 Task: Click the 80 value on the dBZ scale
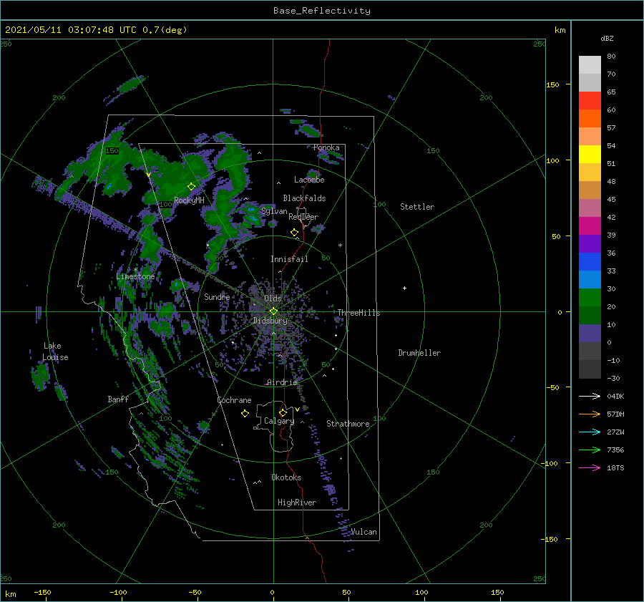611,57
